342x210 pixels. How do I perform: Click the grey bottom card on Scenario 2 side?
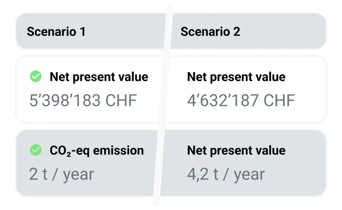pyautogui.click(x=243, y=163)
